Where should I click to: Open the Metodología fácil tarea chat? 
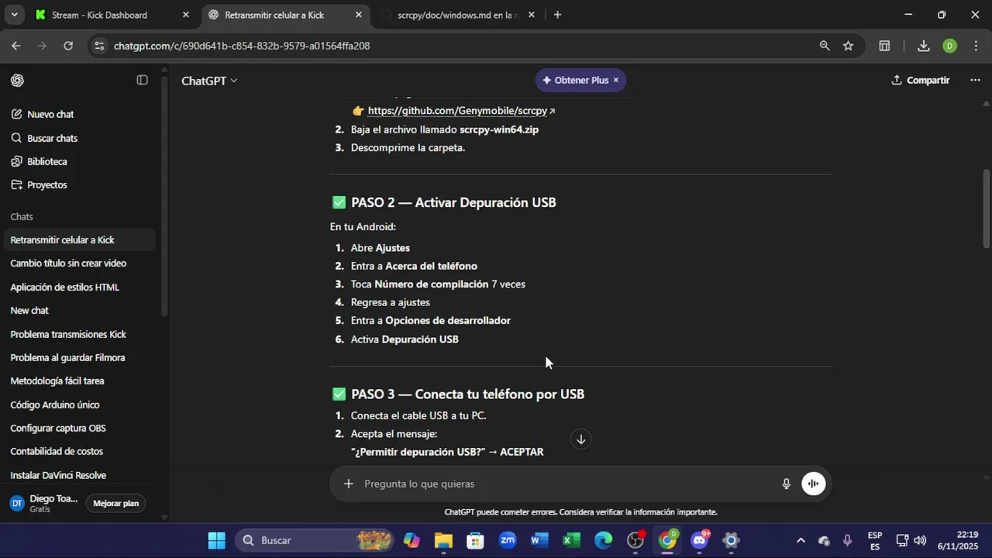pos(57,381)
